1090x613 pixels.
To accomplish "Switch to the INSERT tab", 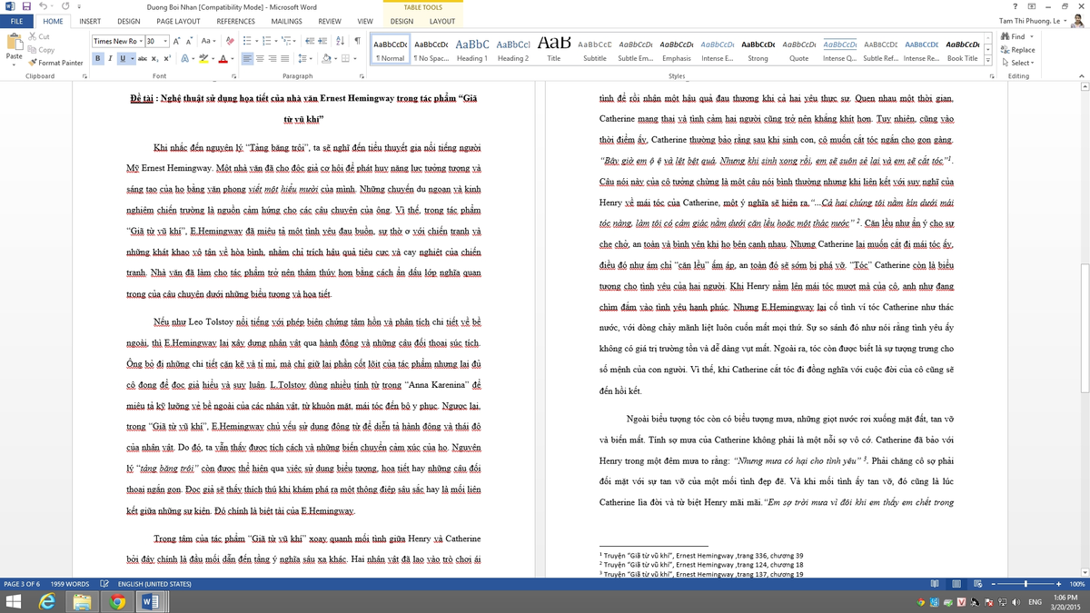I will [89, 21].
